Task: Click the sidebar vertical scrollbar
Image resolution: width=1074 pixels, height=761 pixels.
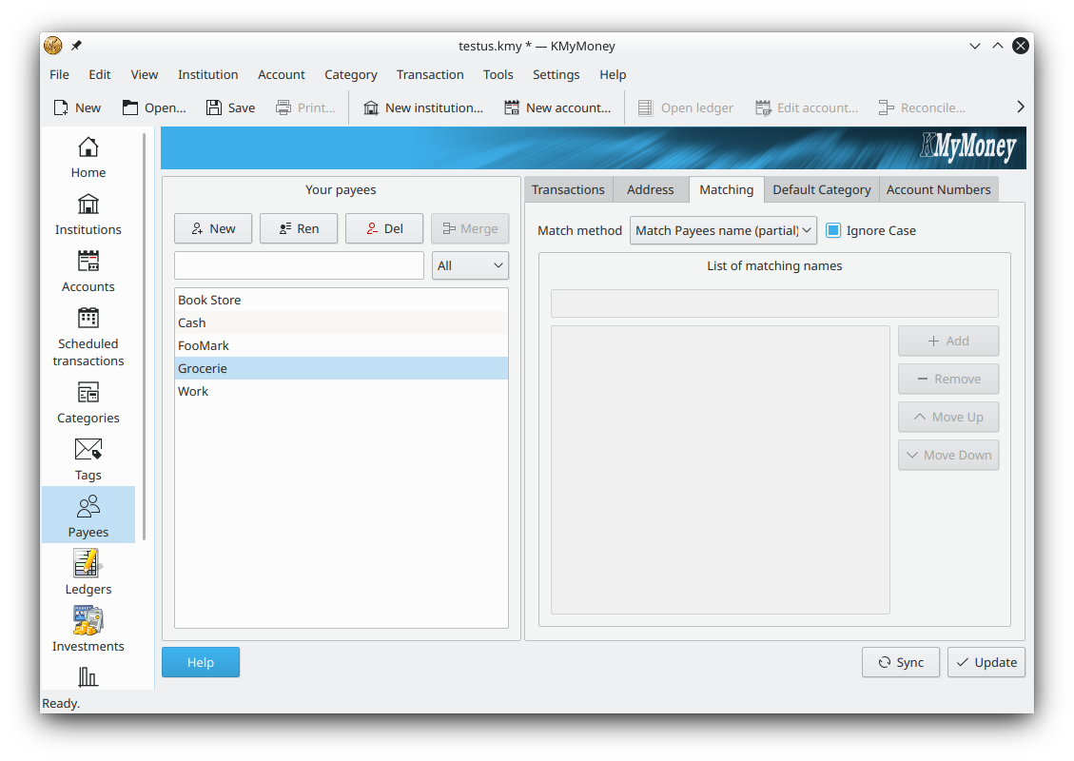Action: 145,333
